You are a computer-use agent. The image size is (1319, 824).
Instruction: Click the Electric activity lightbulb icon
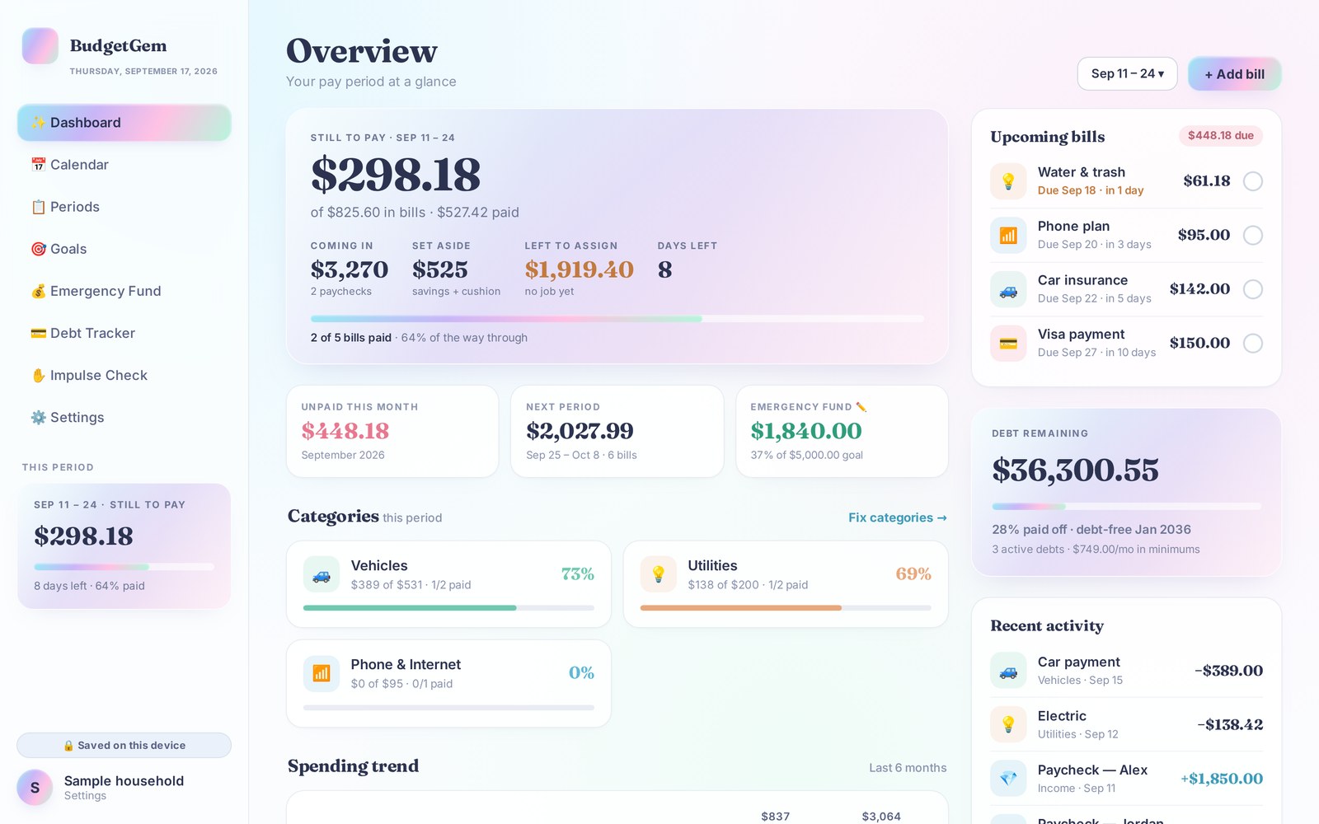[1008, 724]
